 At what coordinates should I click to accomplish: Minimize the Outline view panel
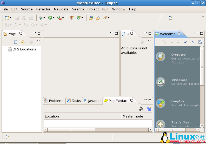[x=145, y=32]
